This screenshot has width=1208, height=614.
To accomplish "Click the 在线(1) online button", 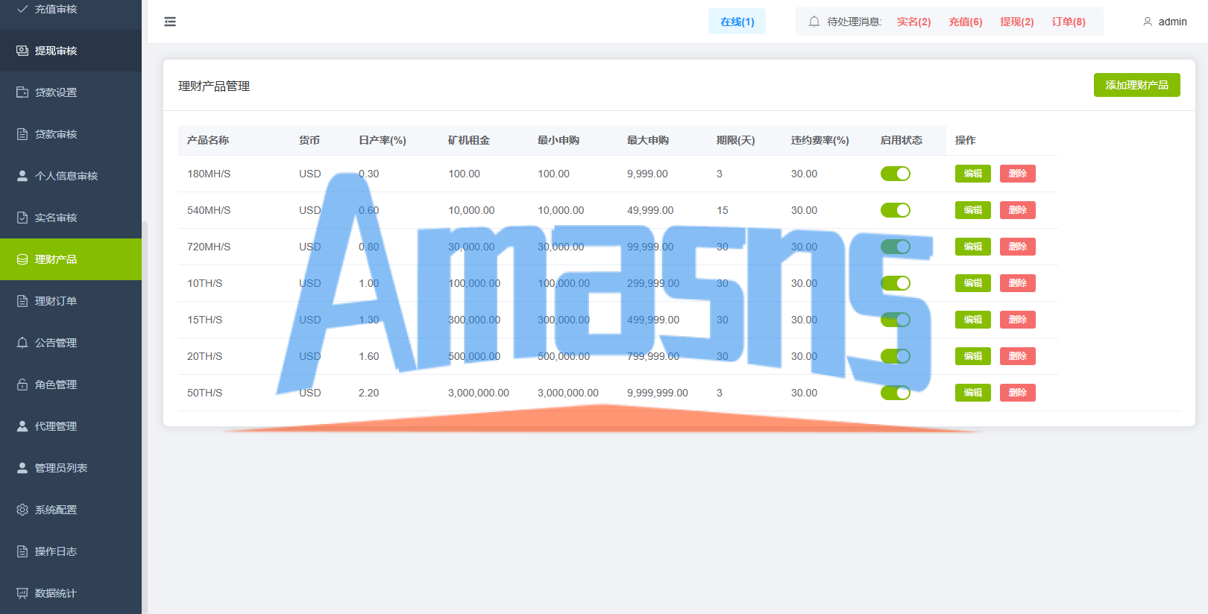I will [737, 22].
